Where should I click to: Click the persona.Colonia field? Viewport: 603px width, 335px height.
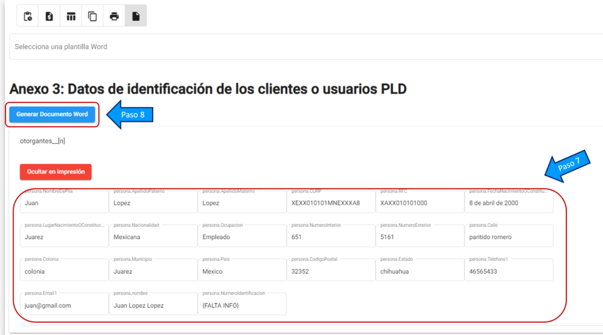click(x=64, y=270)
